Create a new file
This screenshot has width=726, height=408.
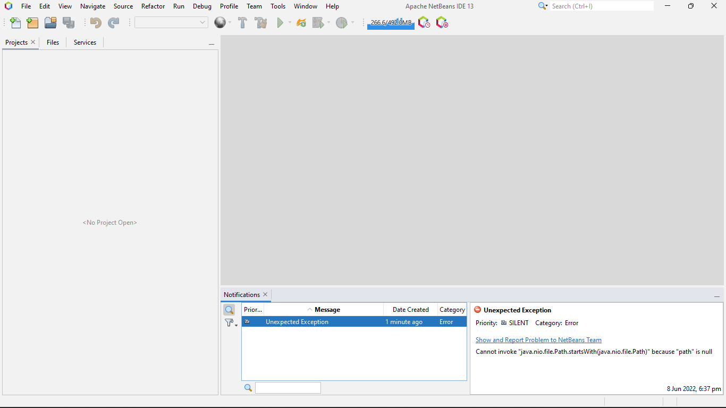pos(15,23)
